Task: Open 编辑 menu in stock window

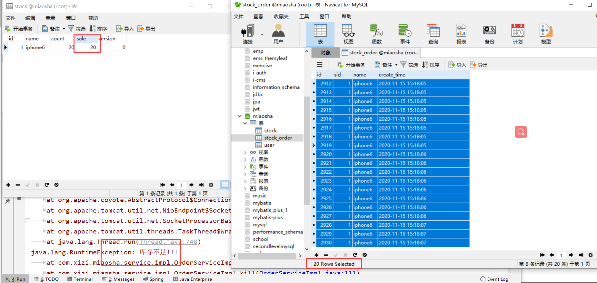Action: tap(30, 18)
